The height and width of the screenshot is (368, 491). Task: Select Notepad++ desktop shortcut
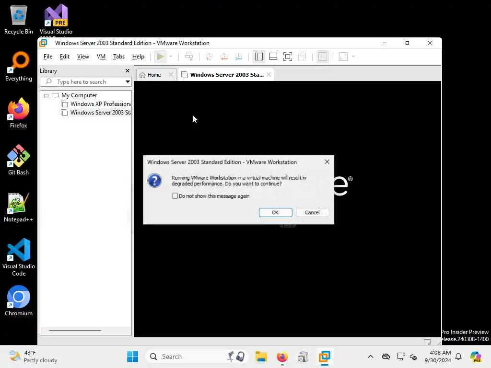coord(19,207)
